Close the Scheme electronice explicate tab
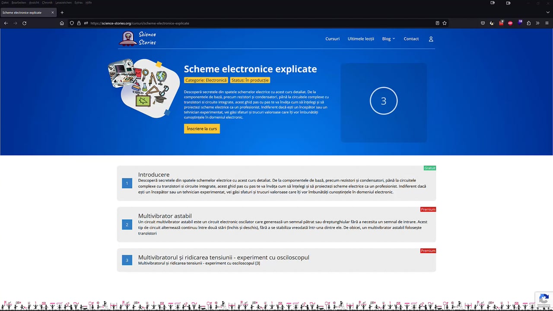The height and width of the screenshot is (311, 553). click(x=53, y=13)
